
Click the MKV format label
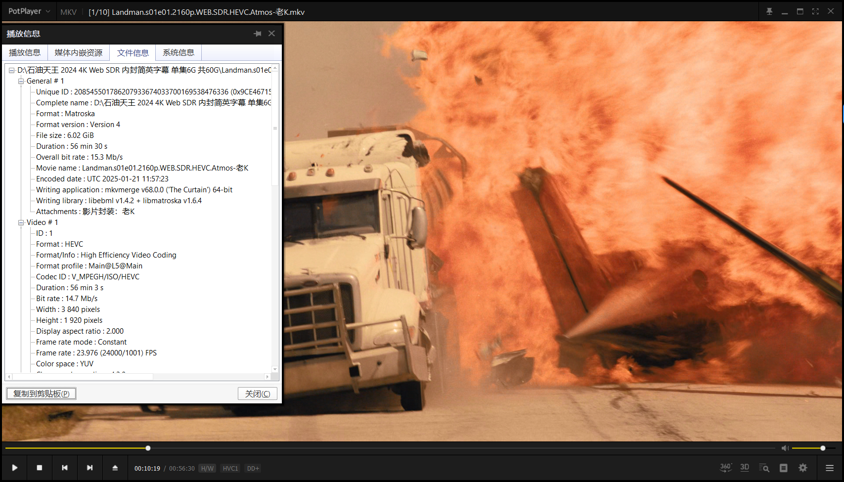68,12
